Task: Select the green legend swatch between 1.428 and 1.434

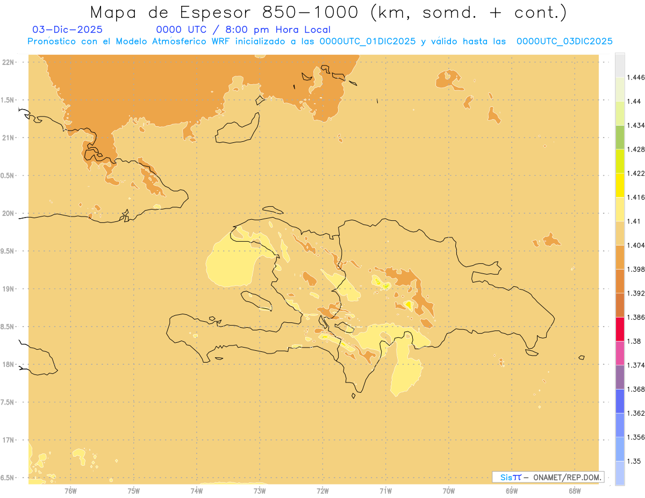Action: pyautogui.click(x=620, y=137)
